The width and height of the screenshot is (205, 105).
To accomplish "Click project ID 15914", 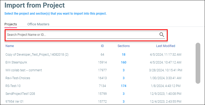I will [x=102, y=62].
